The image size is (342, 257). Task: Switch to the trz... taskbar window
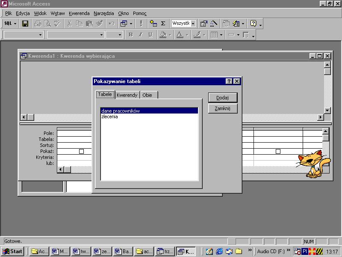(x=165, y=251)
